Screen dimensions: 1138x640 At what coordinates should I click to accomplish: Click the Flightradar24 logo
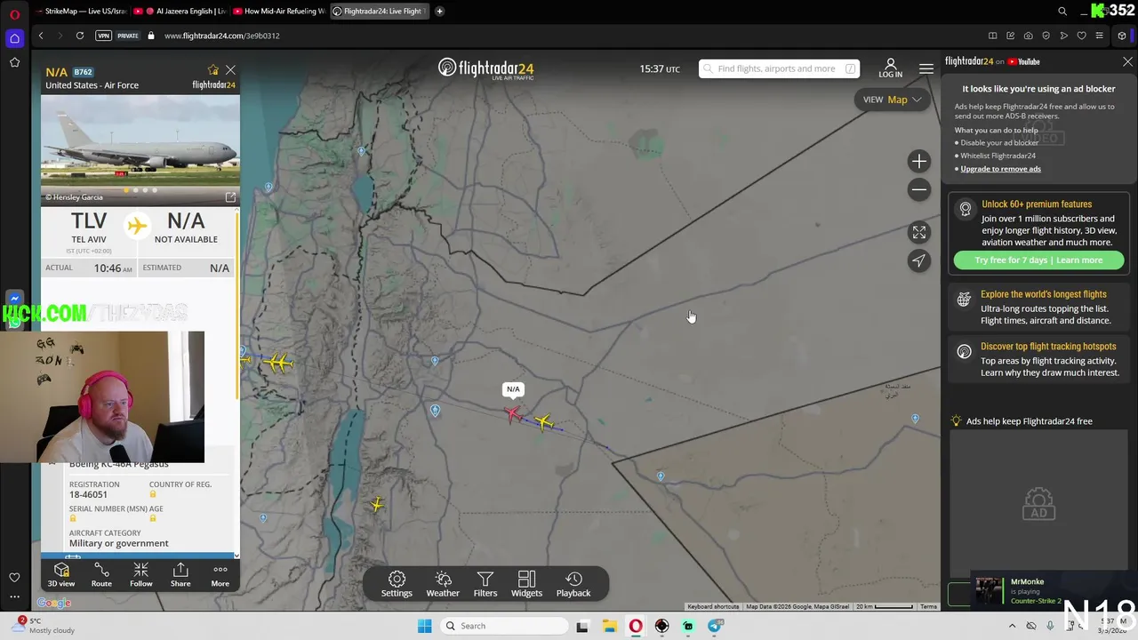point(485,68)
